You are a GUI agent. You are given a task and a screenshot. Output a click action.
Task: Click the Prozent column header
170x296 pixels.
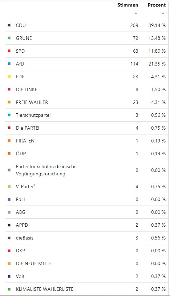tap(157, 5)
